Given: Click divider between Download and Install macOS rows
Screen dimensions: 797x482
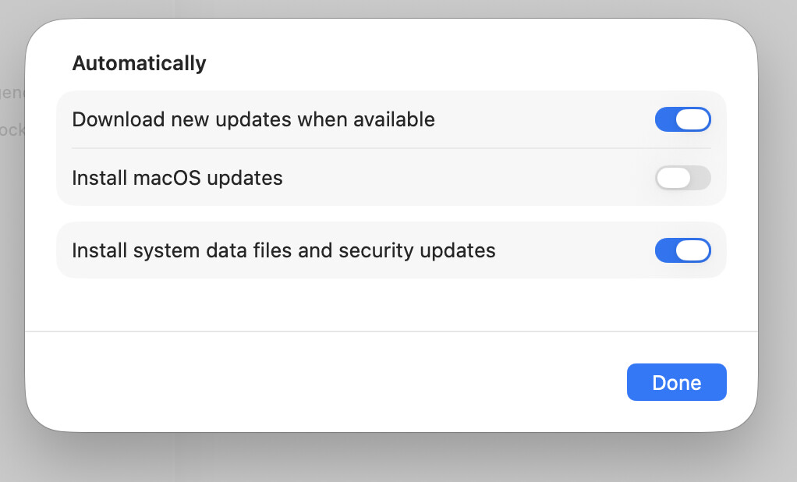Looking at the screenshot, I should tap(390, 148).
